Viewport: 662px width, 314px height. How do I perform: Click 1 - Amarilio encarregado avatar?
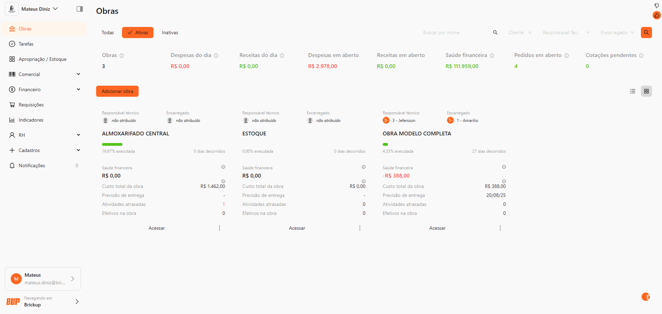click(450, 120)
